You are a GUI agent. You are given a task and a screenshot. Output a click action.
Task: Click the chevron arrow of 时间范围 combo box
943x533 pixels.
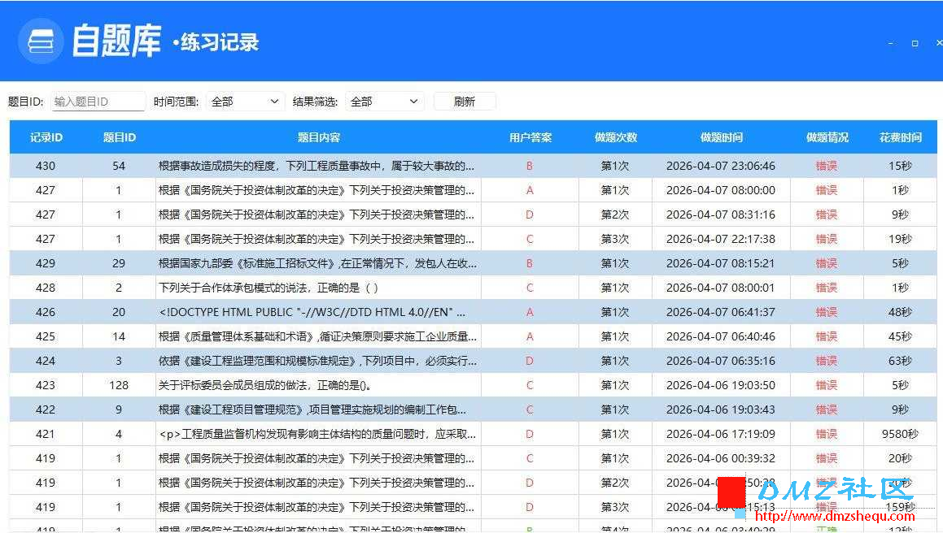click(274, 102)
